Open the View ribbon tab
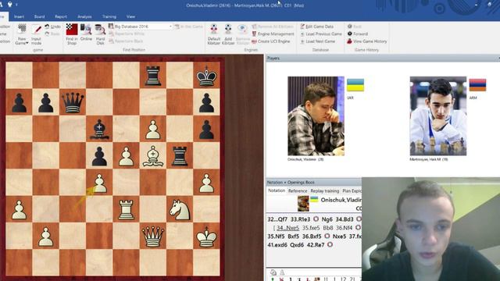The width and height of the screenshot is (500, 281). (x=130, y=16)
